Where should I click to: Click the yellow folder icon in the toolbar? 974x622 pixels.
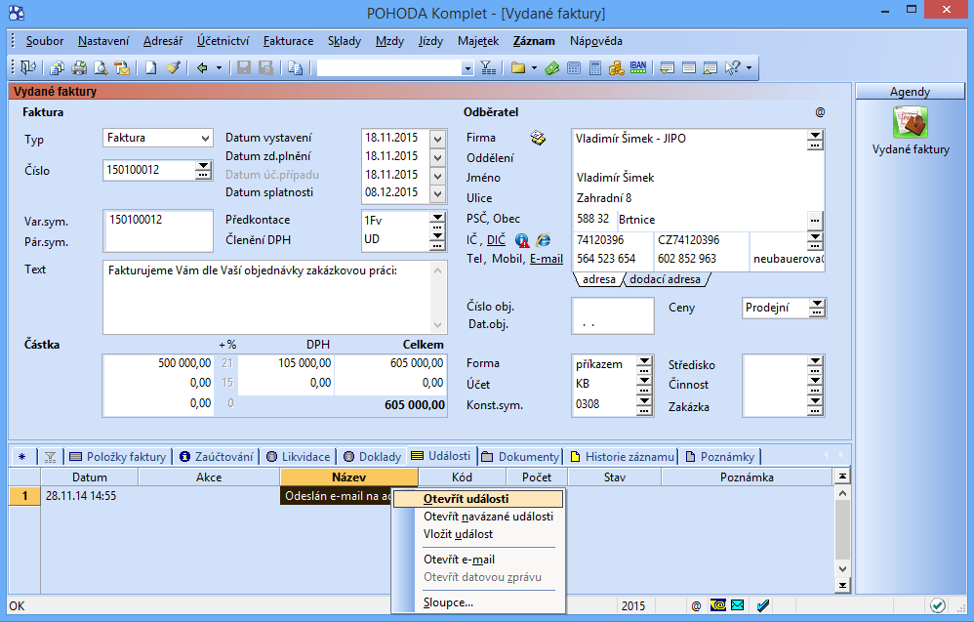coord(518,67)
